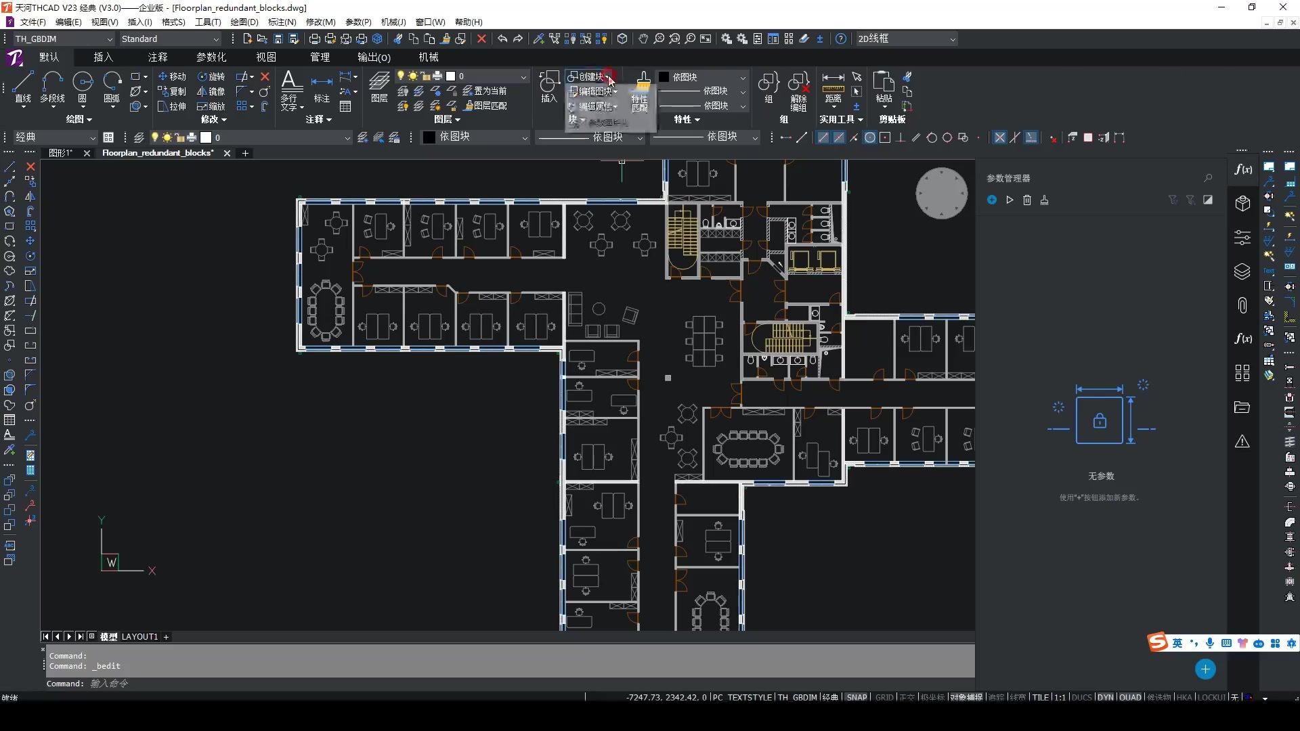Expand the 修改 (Modify) panel
1300x731 pixels.
pyautogui.click(x=213, y=119)
